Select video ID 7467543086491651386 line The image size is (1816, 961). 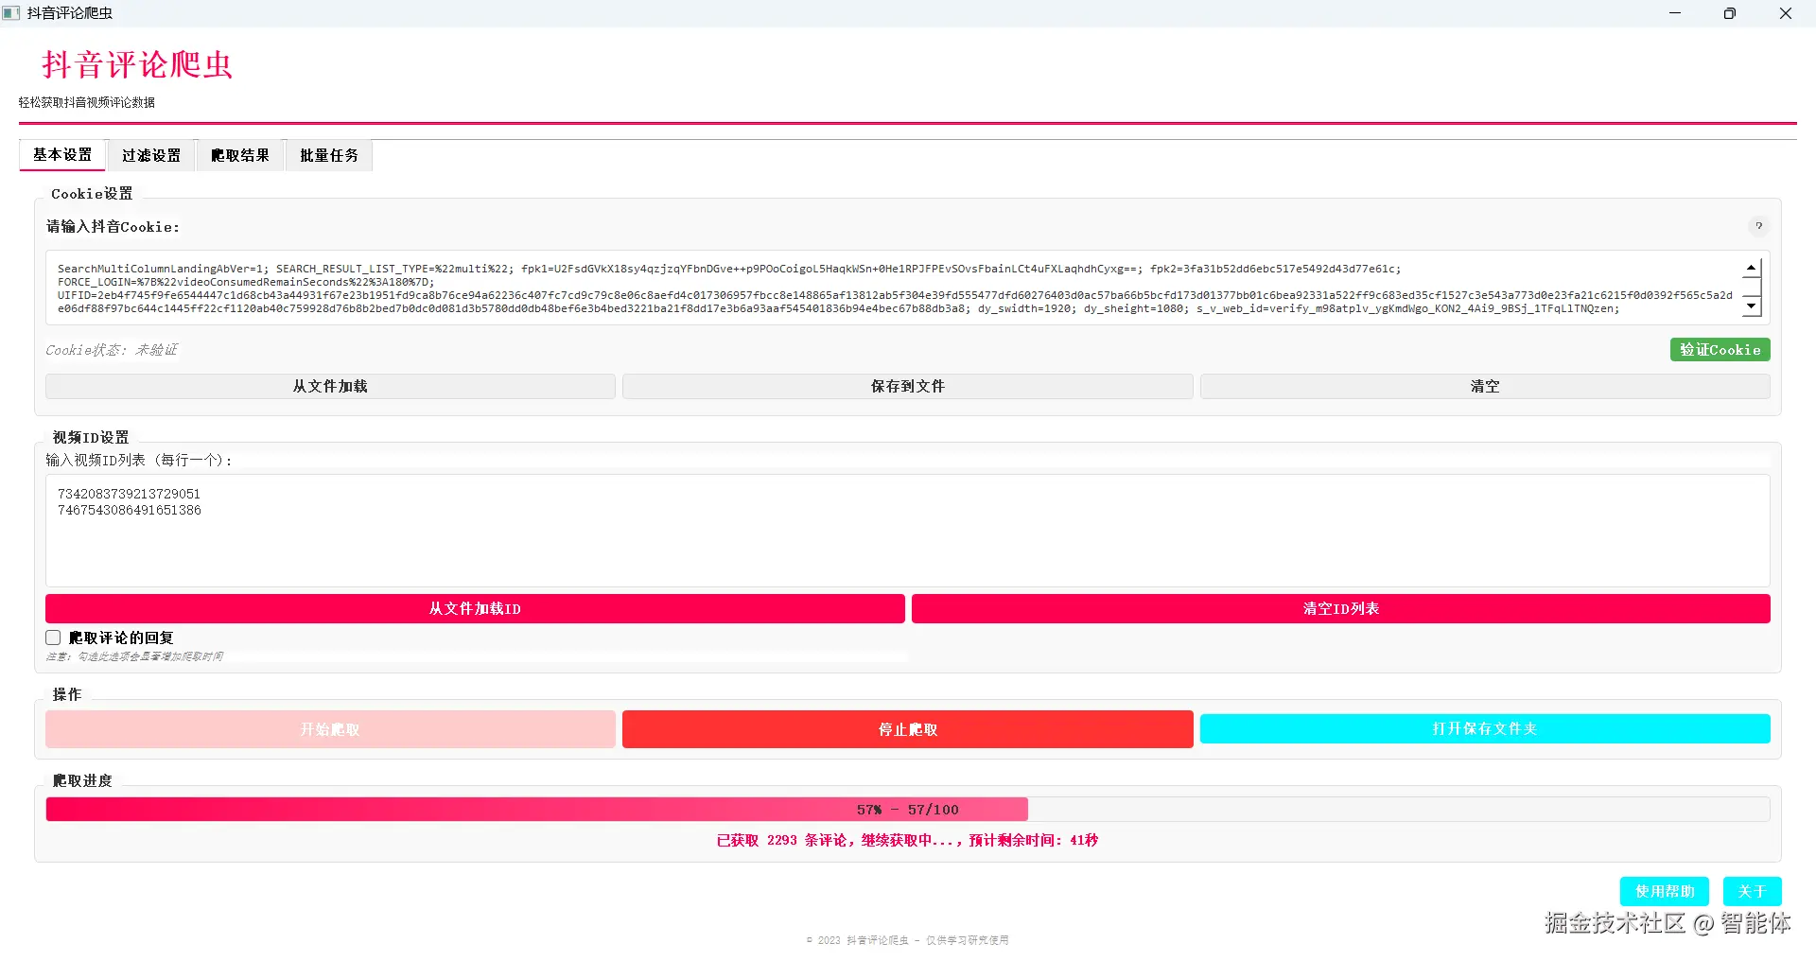(130, 510)
